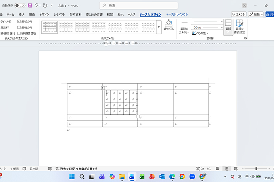Click the 罫線 borders grid icon
274x182 pixels.
point(228,23)
